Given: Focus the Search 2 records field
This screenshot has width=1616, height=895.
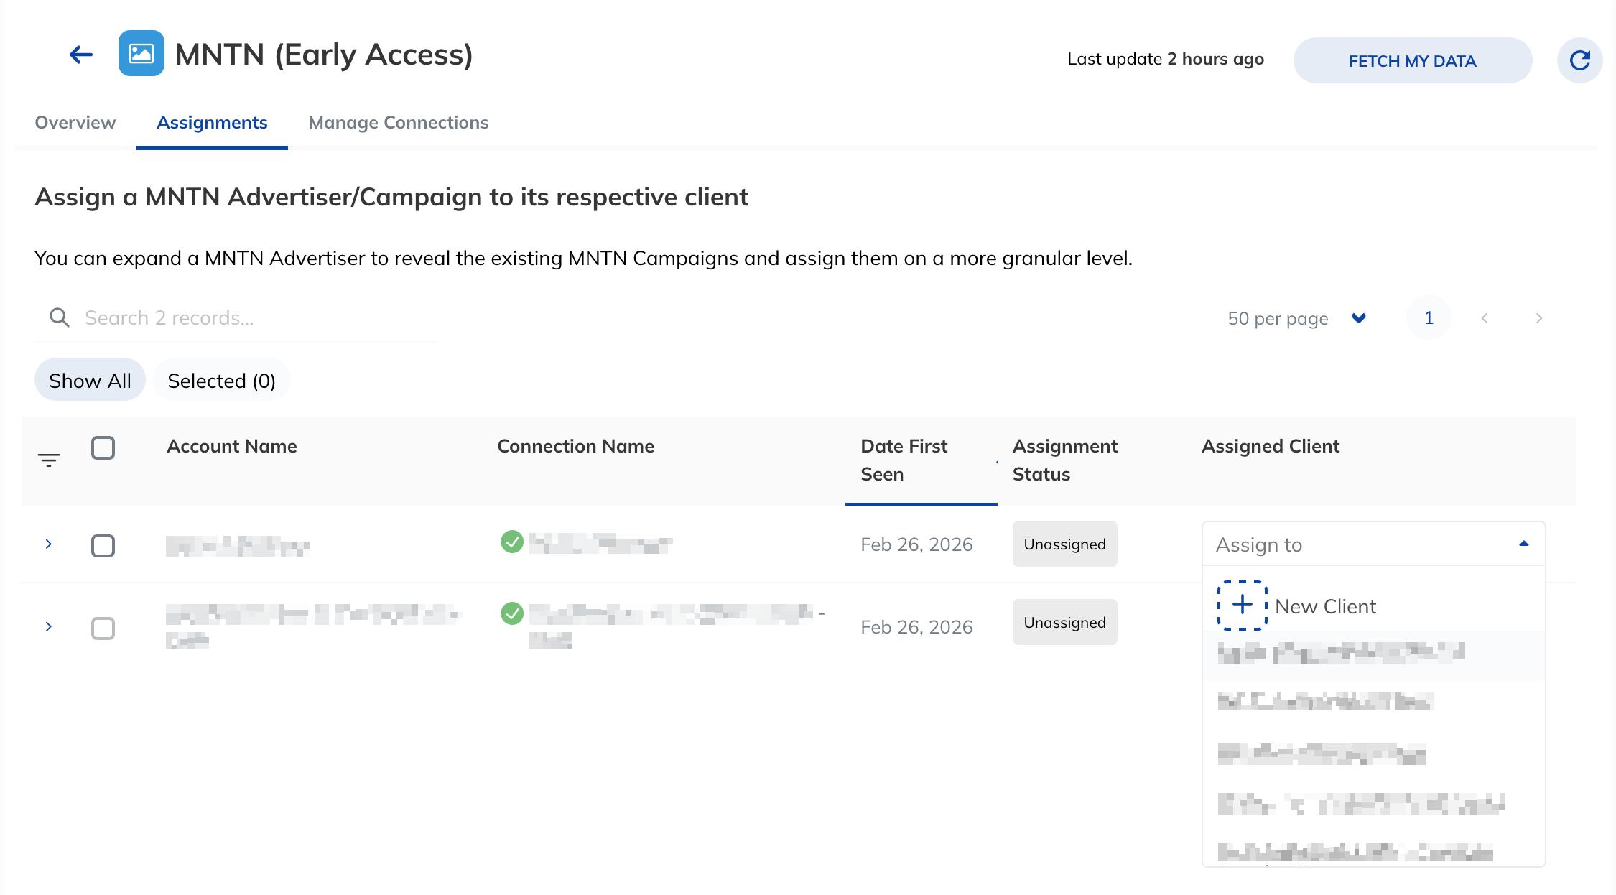Looking at the screenshot, I should pyautogui.click(x=236, y=317).
